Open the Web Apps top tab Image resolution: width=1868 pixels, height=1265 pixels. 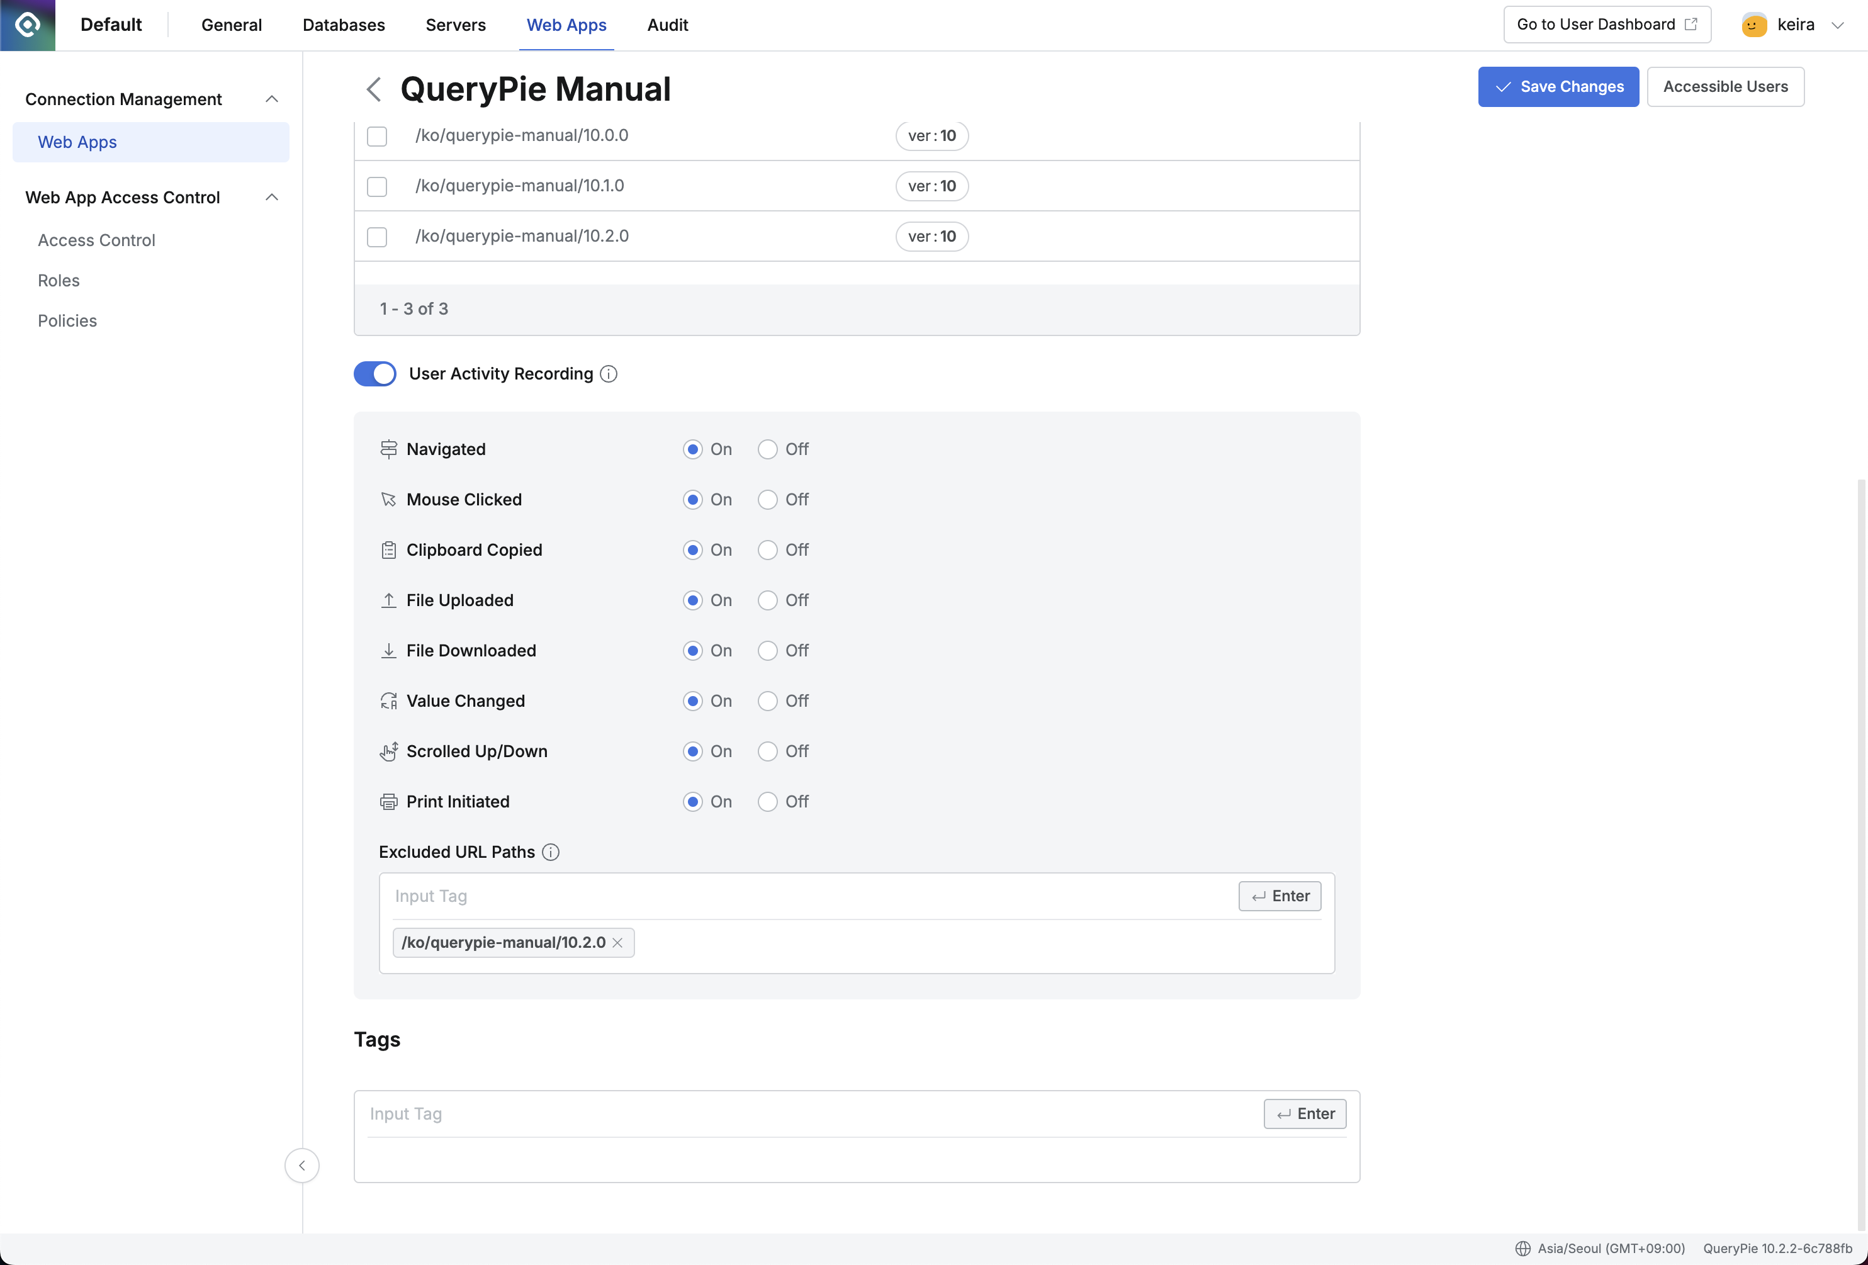[566, 25]
